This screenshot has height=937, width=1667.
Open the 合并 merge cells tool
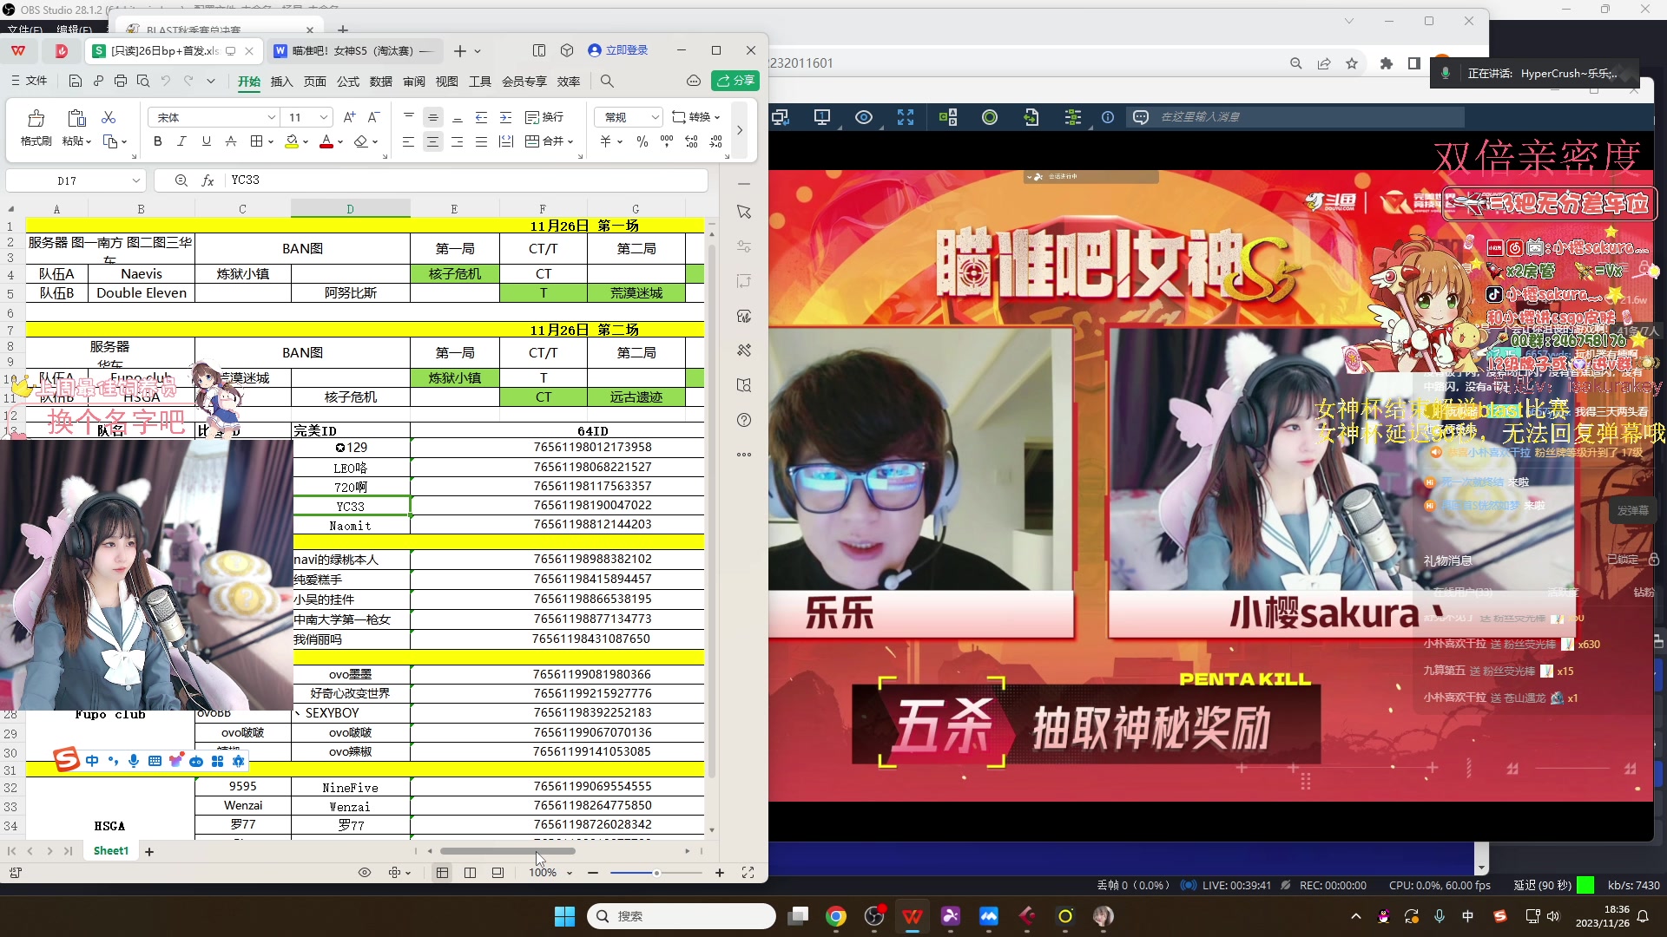tap(549, 141)
